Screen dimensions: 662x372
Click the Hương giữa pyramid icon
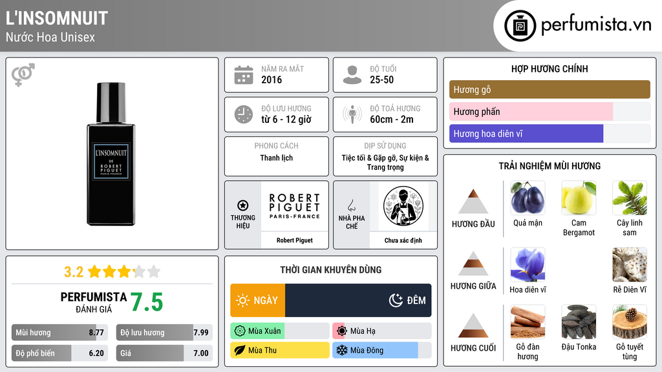tap(473, 263)
